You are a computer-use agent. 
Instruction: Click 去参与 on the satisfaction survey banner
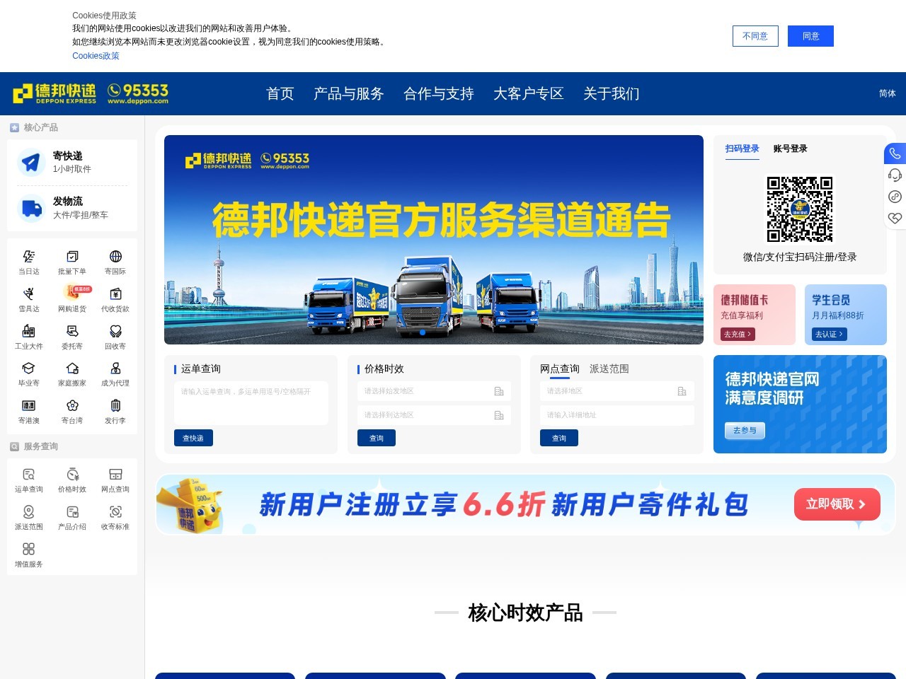coord(745,430)
